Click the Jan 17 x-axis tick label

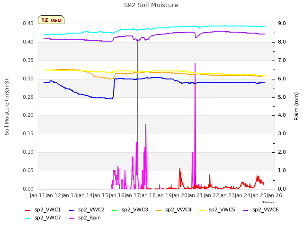[132, 195]
